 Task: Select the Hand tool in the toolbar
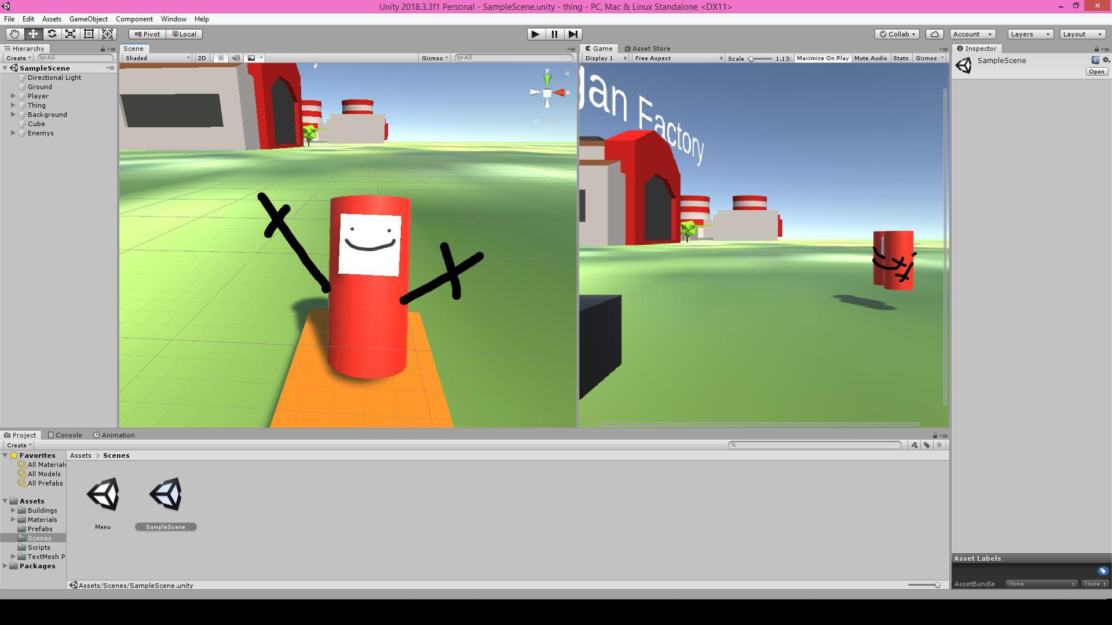[x=14, y=34]
